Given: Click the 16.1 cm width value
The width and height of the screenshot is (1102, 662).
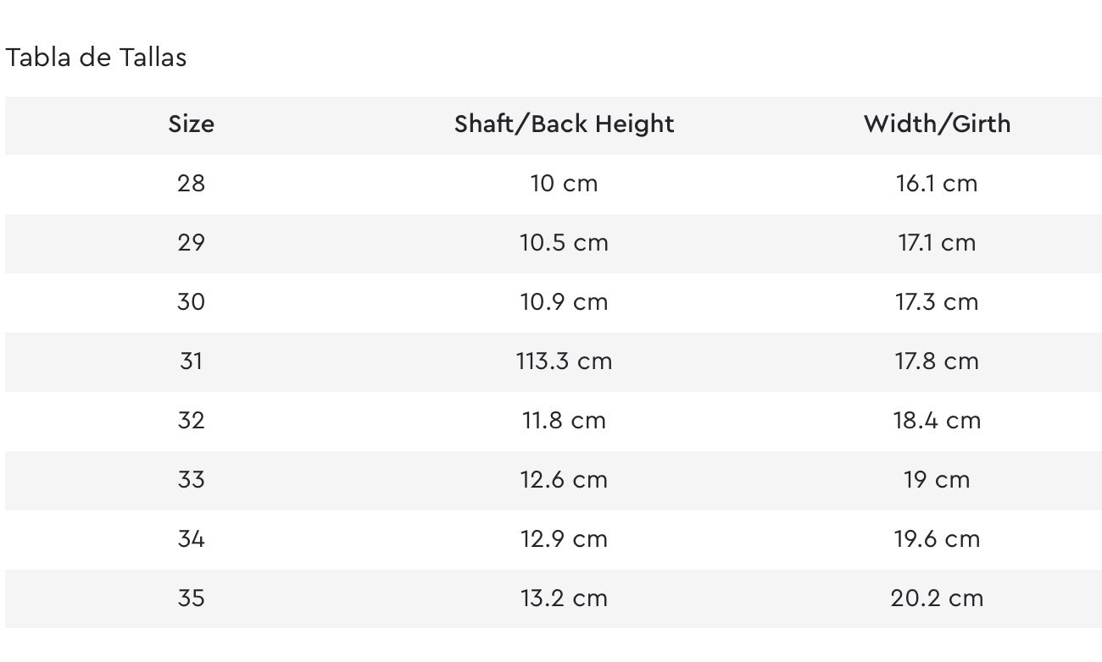Looking at the screenshot, I should click(x=937, y=183).
